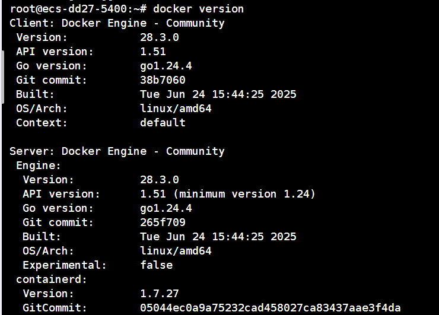Click server Go version go1.24.4

coord(166,208)
